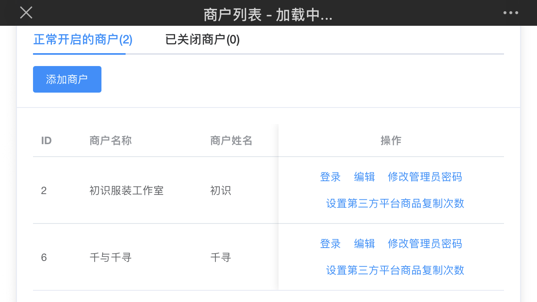Close the page with the X icon
The width and height of the screenshot is (537, 302).
26,12
